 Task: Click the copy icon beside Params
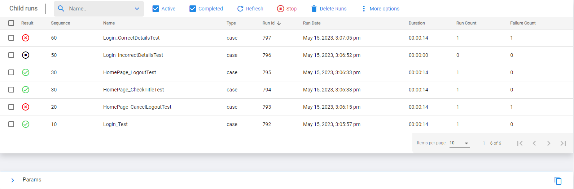[558, 180]
